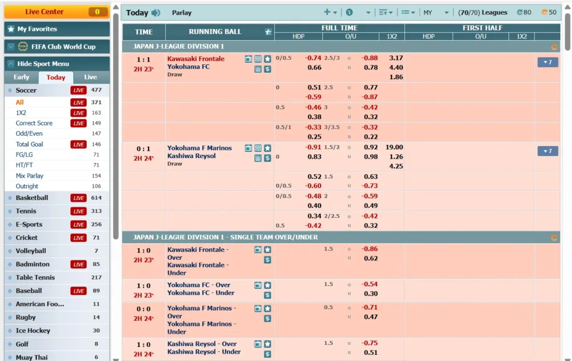
Task: Open TV icon for Yokohama F Marinos Over/Under row
Action: (x=258, y=308)
